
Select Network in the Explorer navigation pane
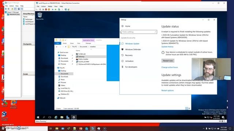63,98
